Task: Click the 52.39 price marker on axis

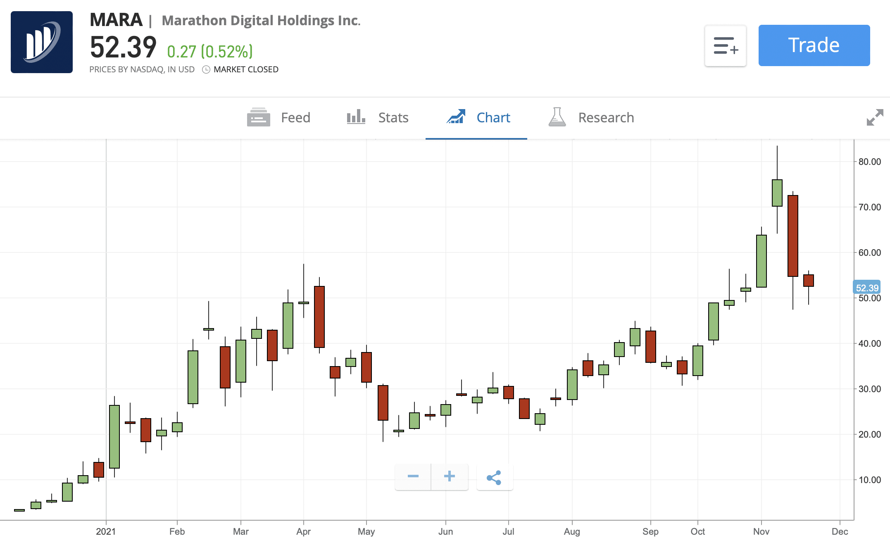Action: click(867, 288)
